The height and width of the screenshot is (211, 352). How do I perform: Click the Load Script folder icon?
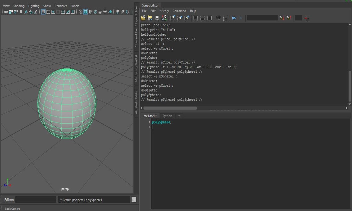click(143, 18)
